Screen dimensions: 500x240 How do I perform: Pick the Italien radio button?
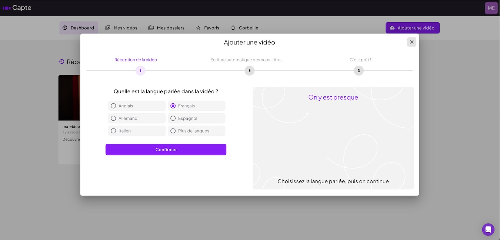114,131
